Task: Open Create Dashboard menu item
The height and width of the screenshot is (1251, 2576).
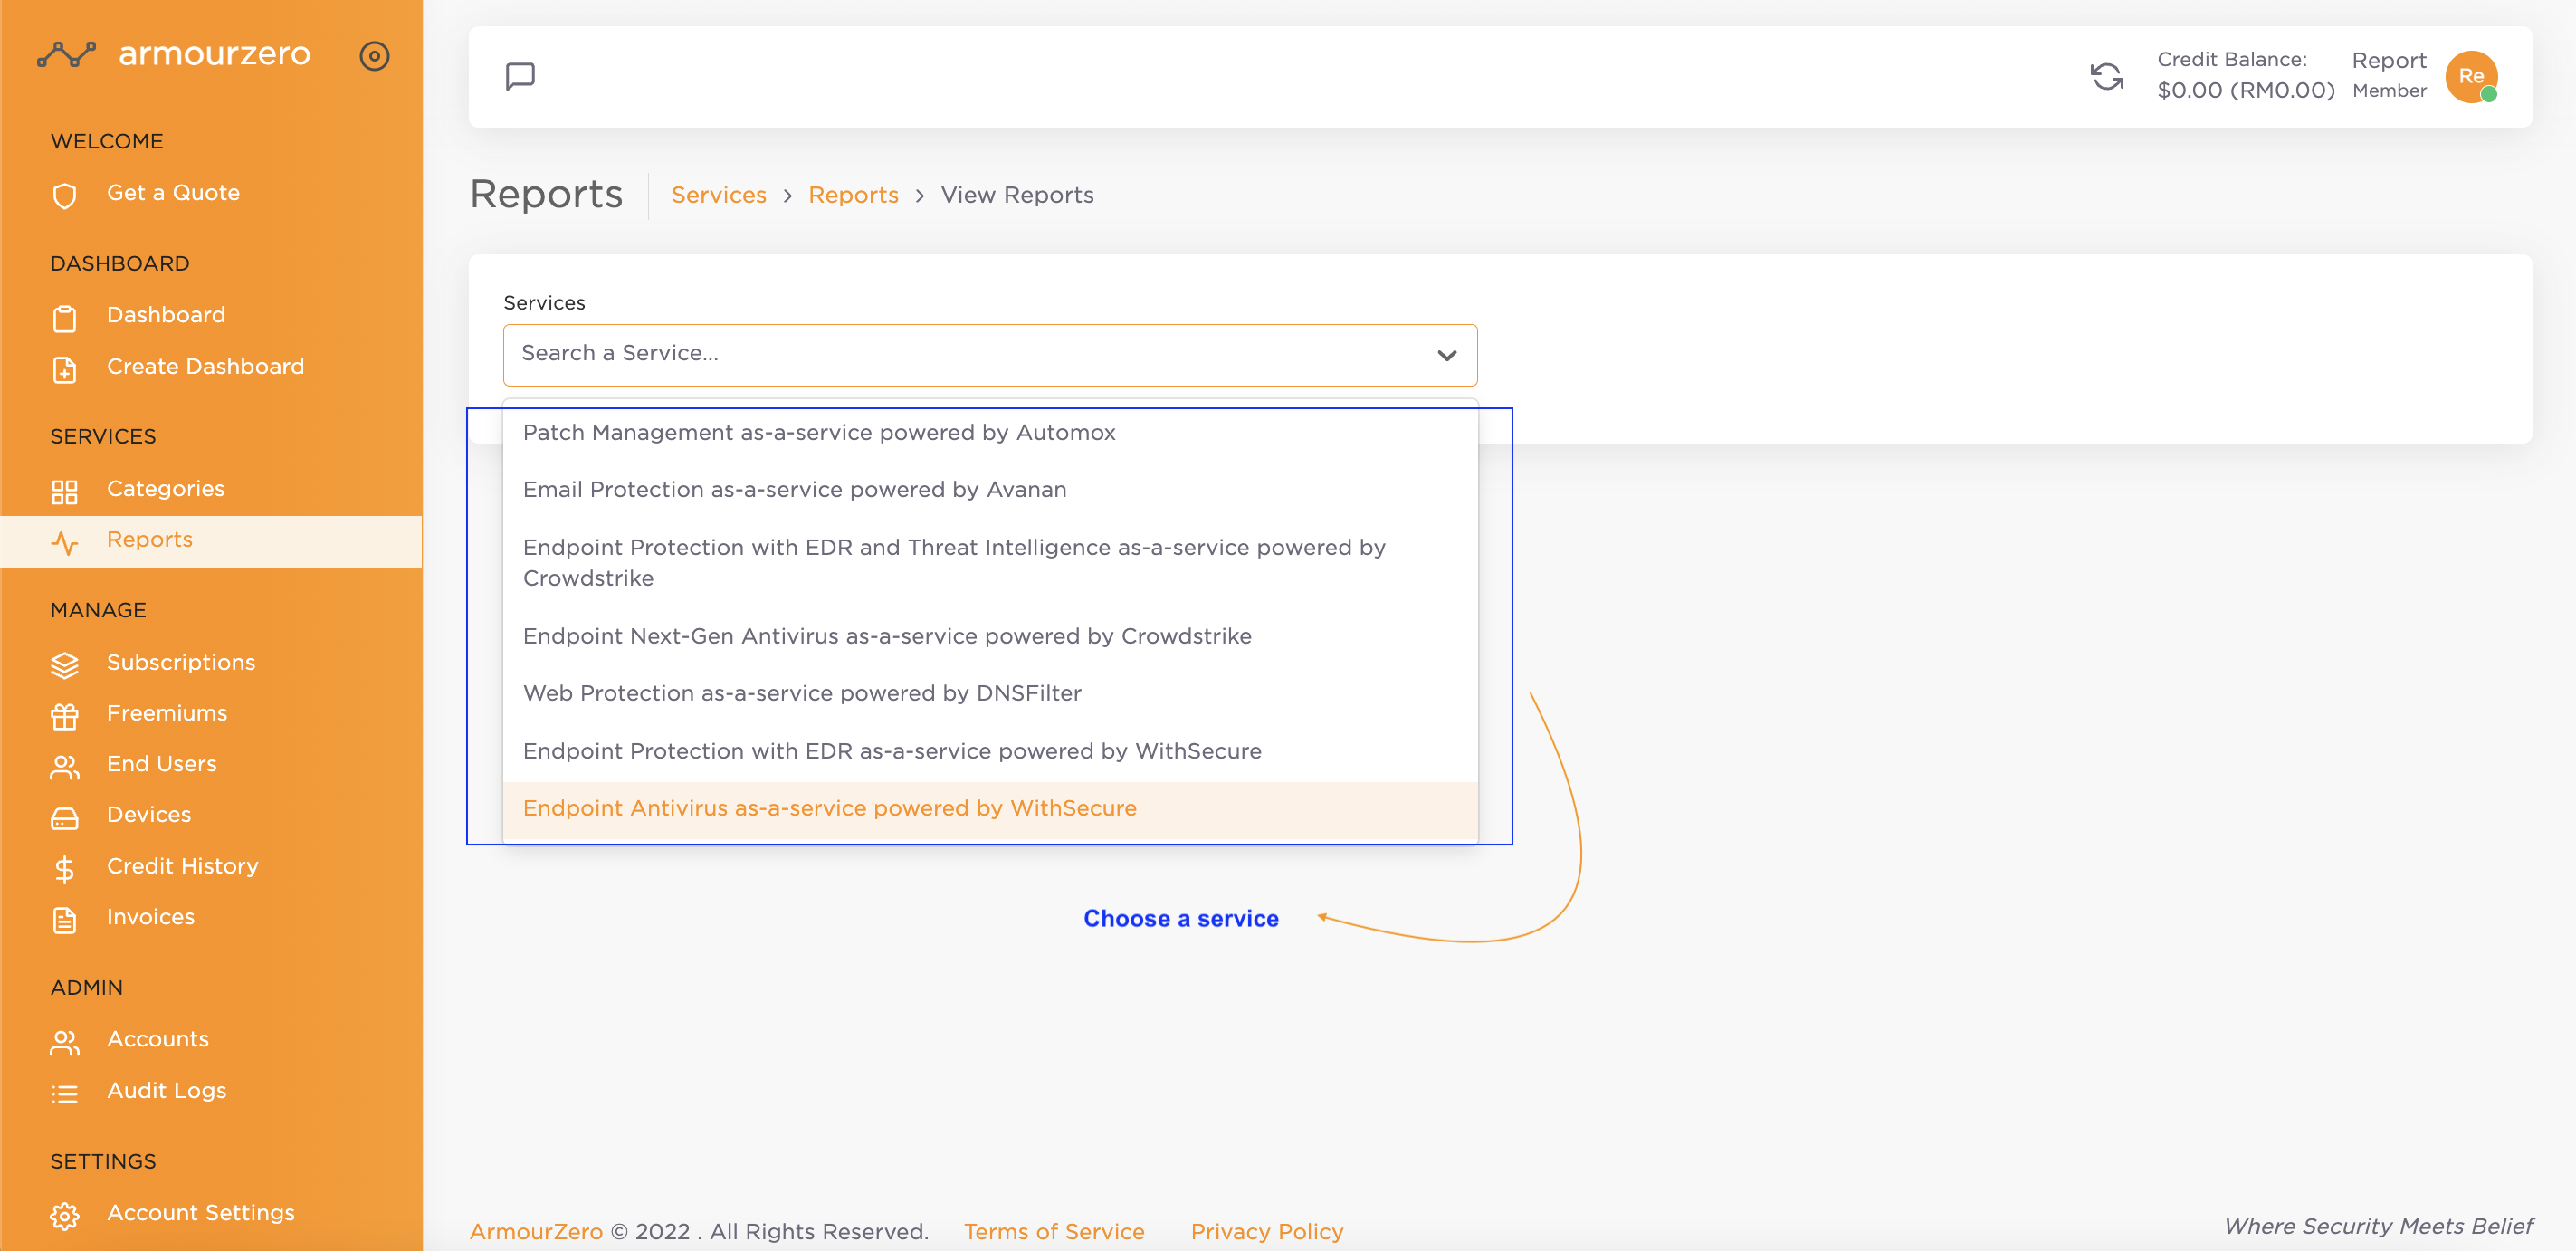Action: click(205, 366)
